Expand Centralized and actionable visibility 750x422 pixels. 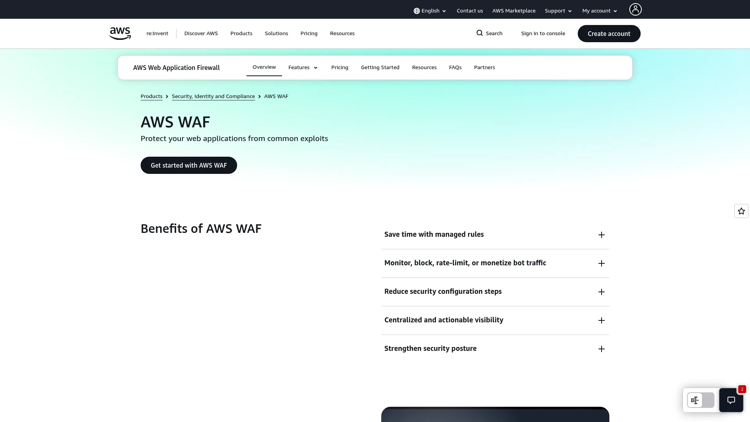(495, 320)
